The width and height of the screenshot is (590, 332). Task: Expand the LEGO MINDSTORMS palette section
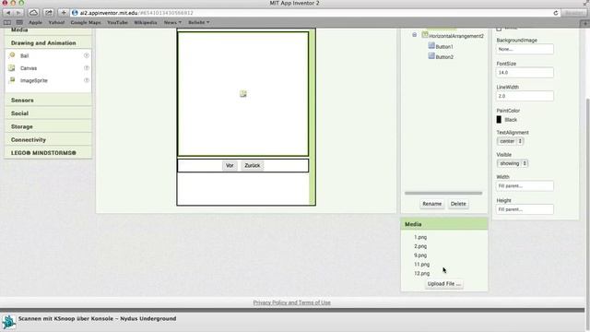[48, 153]
